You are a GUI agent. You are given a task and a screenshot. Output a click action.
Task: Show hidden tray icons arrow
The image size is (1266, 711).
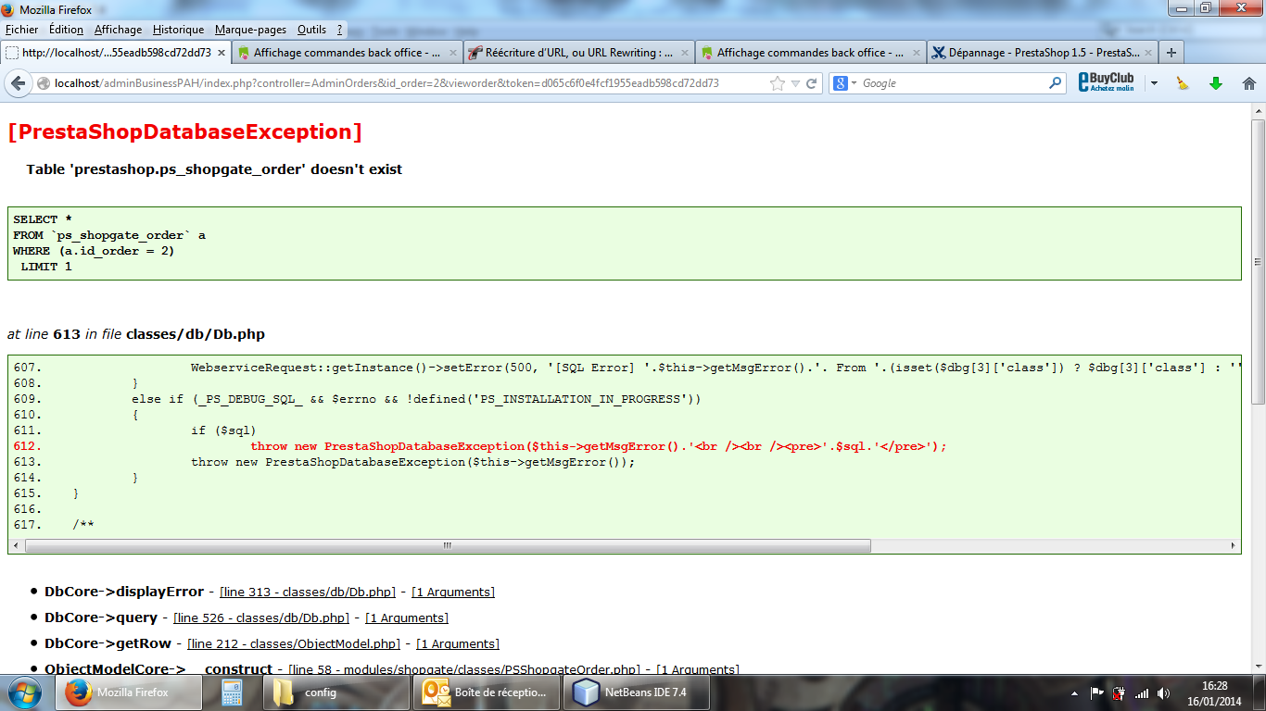point(1075,692)
